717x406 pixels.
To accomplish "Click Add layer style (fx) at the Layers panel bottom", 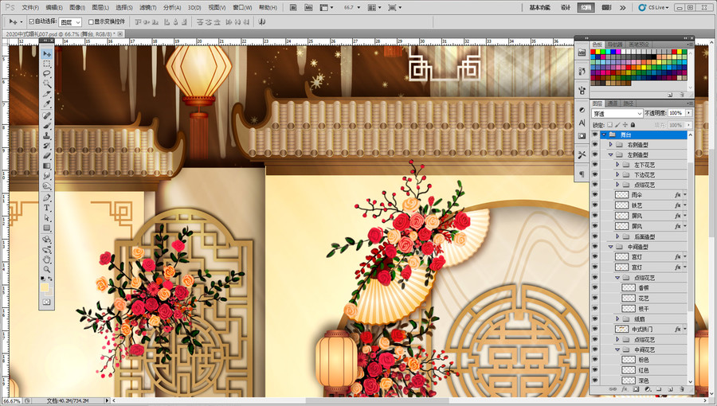I will tap(624, 389).
